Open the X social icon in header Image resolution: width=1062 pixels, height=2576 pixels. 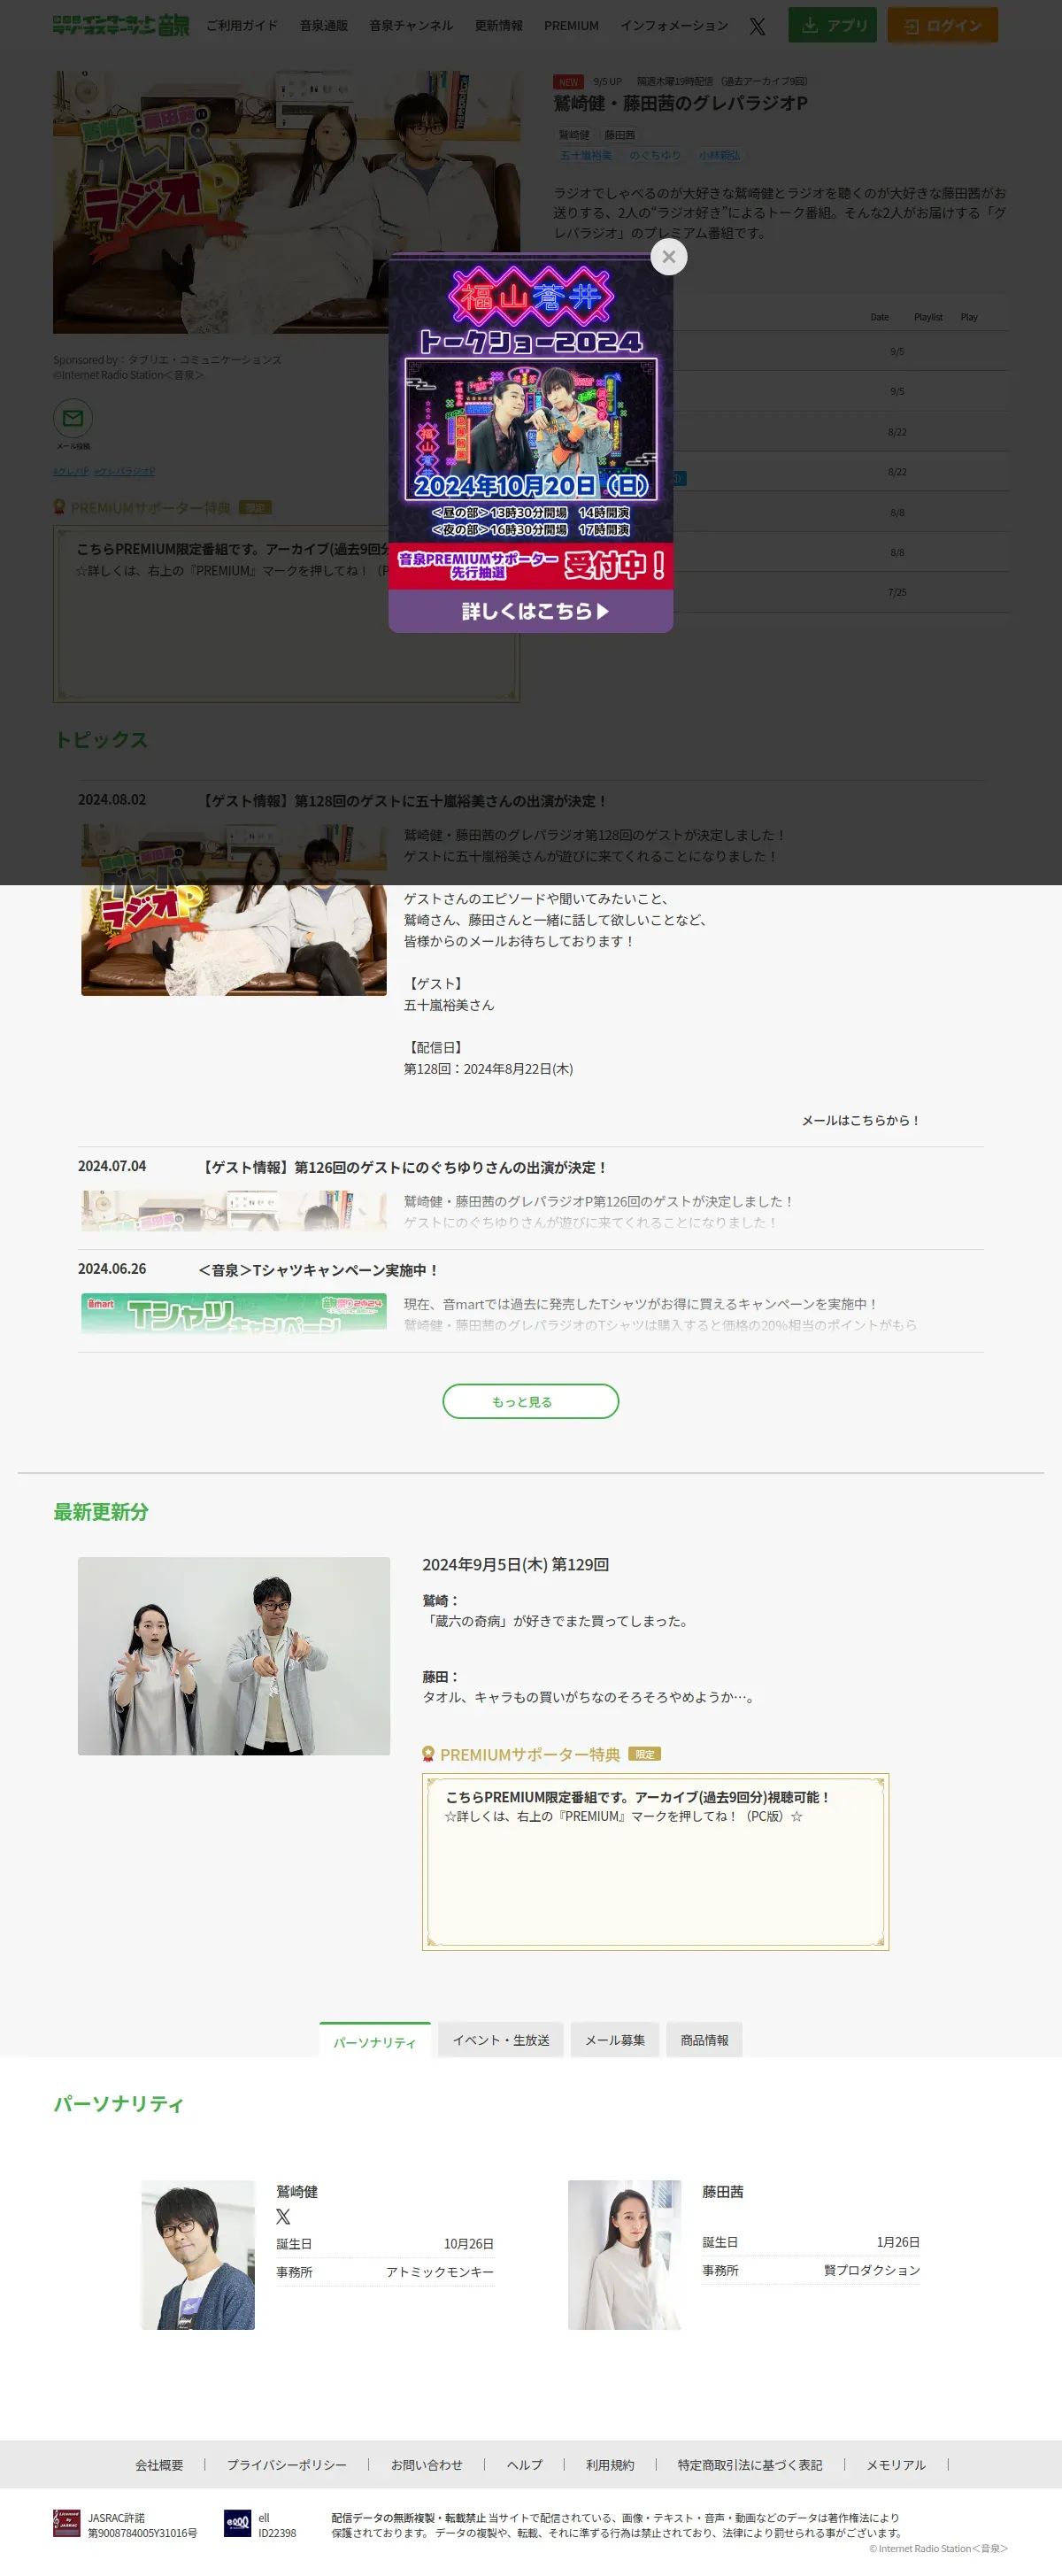(x=757, y=26)
